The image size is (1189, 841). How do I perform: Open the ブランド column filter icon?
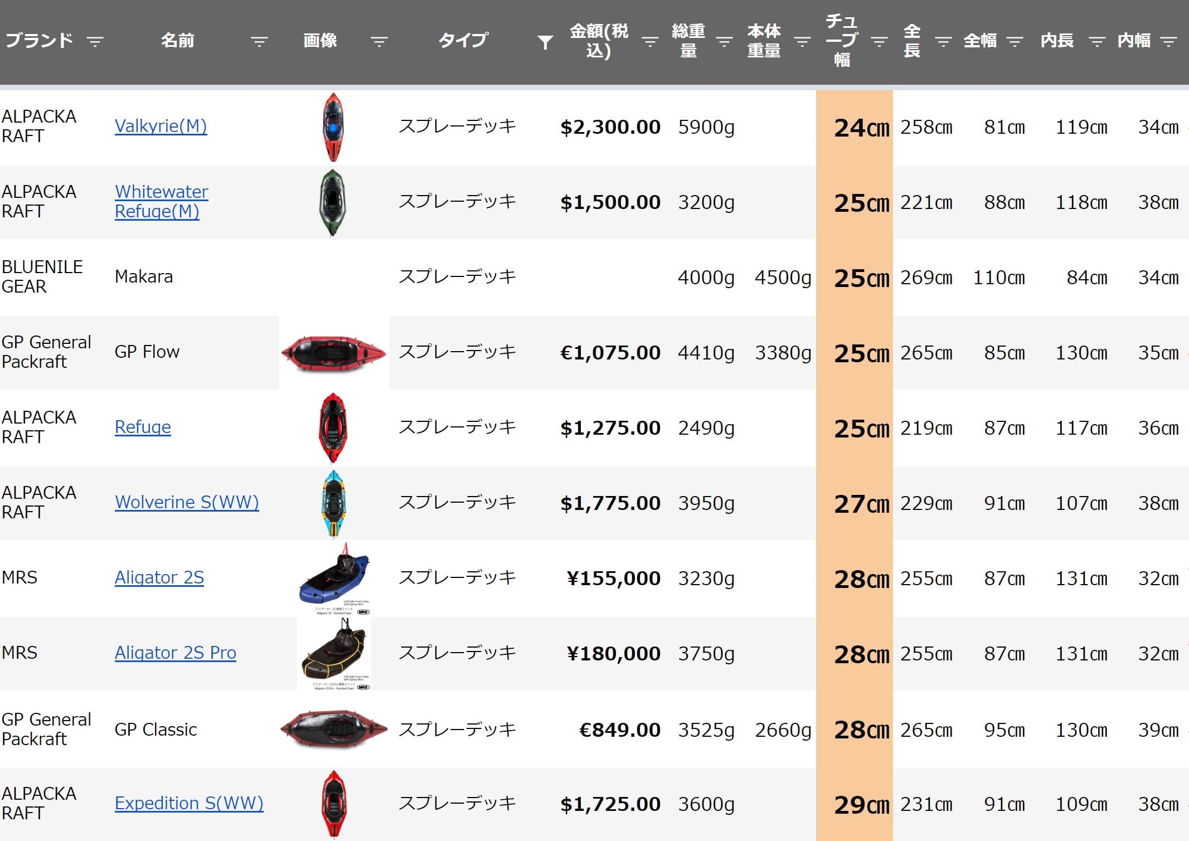(x=95, y=41)
